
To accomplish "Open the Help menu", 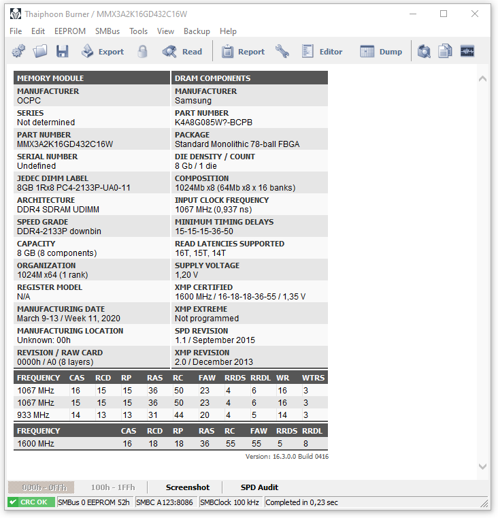I will (x=228, y=31).
